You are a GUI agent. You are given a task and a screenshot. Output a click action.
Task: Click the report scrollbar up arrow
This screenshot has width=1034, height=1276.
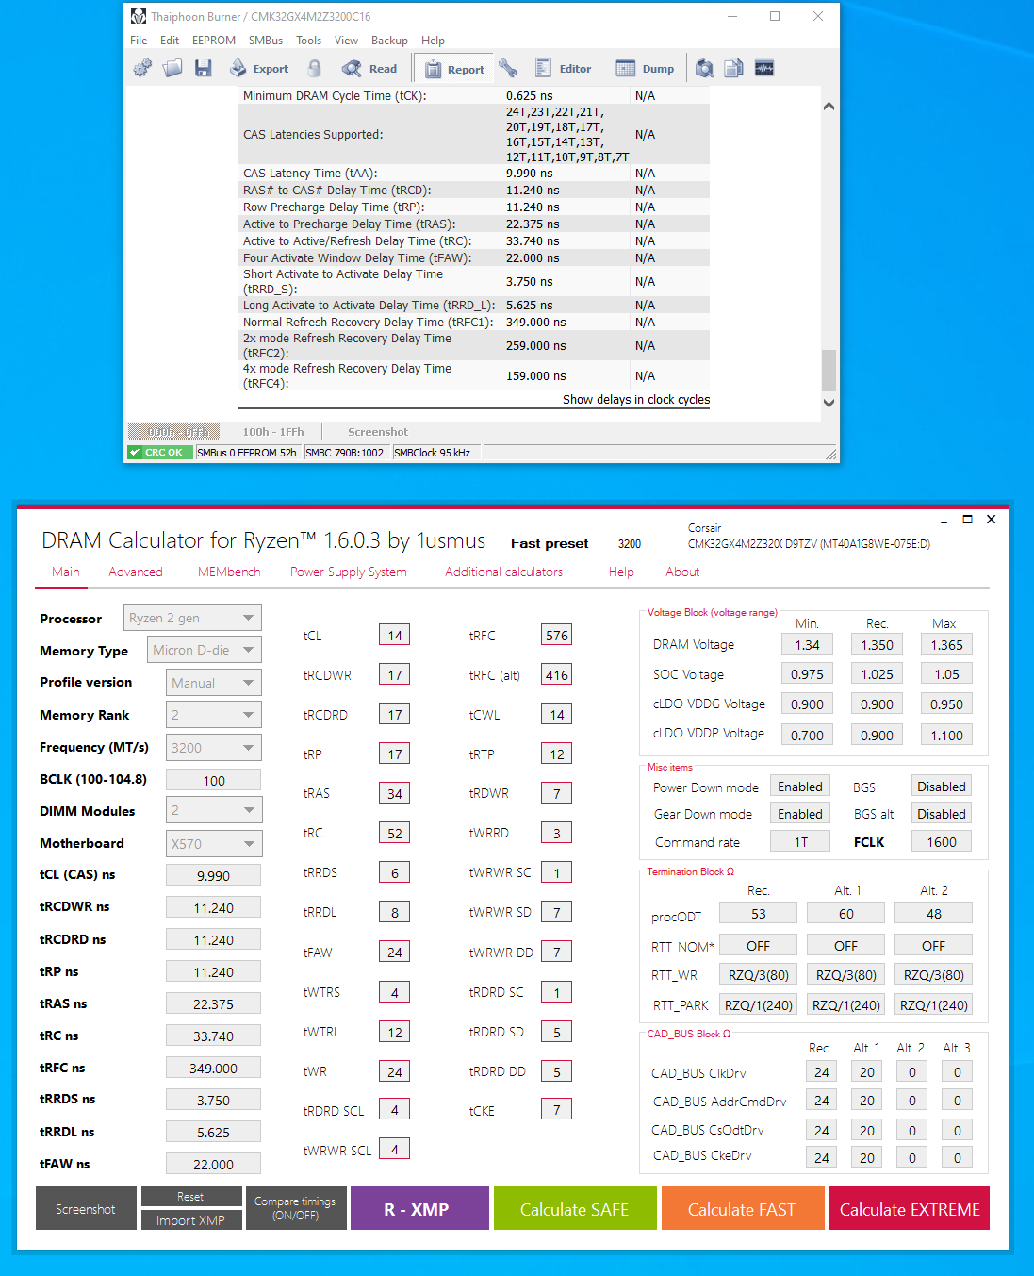(829, 106)
